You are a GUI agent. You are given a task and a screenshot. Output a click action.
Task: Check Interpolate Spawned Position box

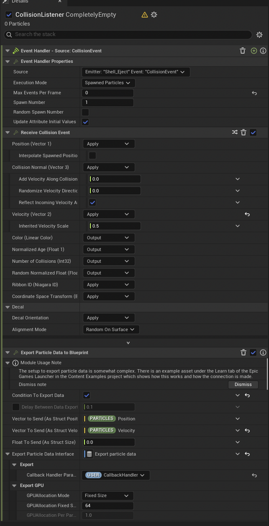tap(92, 155)
